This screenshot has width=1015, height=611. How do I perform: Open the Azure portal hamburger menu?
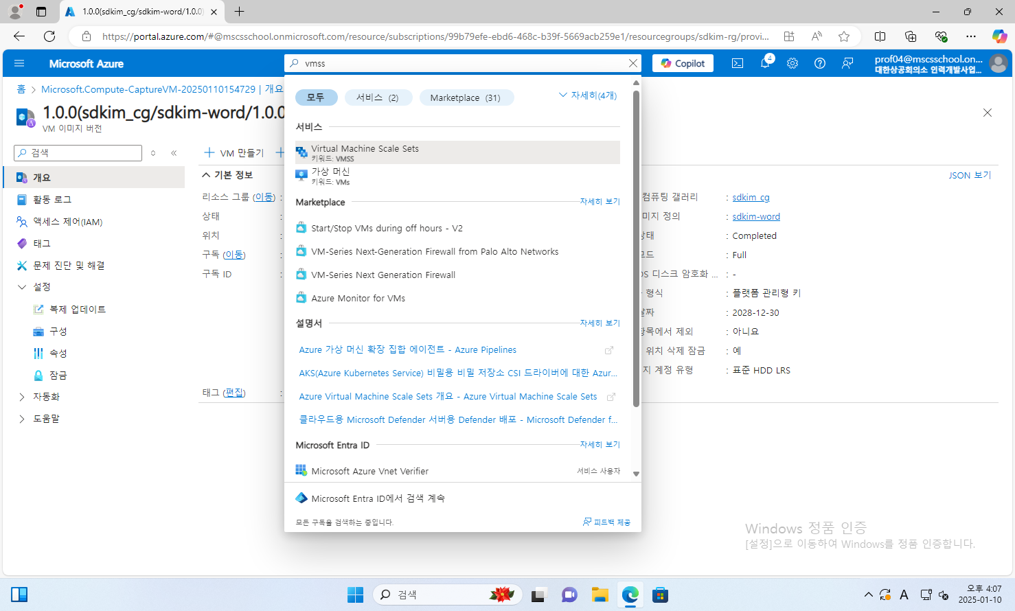19,63
